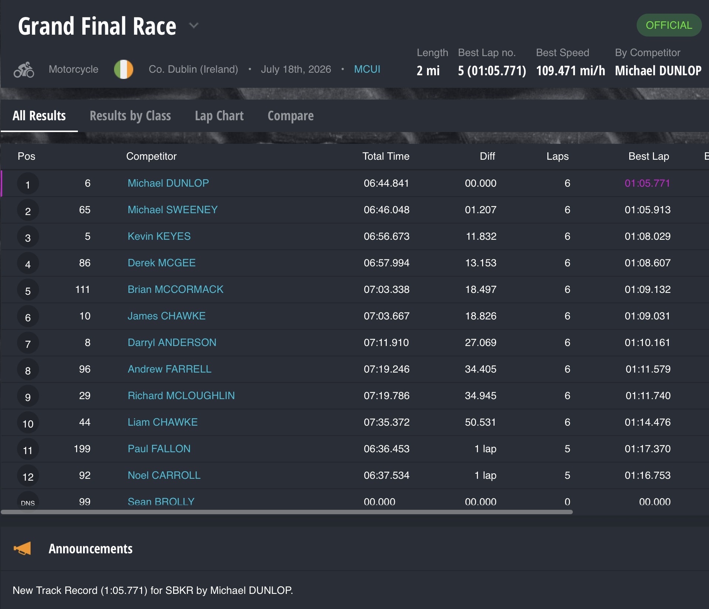
Task: Click position badge 2 in results
Action: 28,211
